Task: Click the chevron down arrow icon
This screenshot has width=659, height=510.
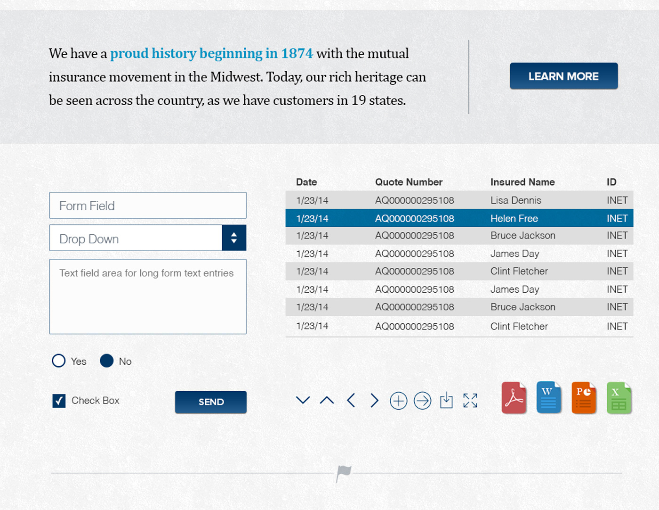Action: pos(303,400)
